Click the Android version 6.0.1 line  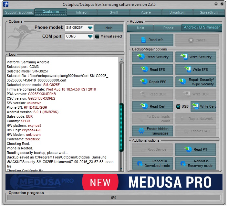click(33, 112)
